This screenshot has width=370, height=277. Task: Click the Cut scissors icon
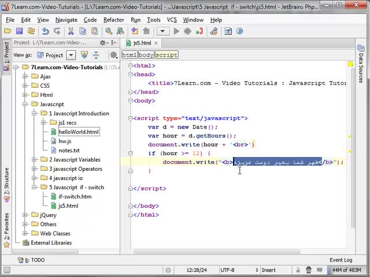(x=71, y=31)
